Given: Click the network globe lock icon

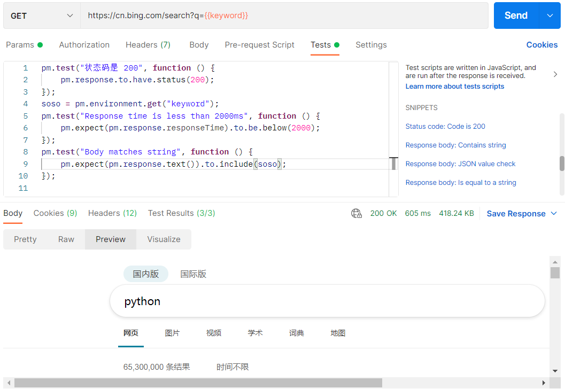Looking at the screenshot, I should [357, 214].
